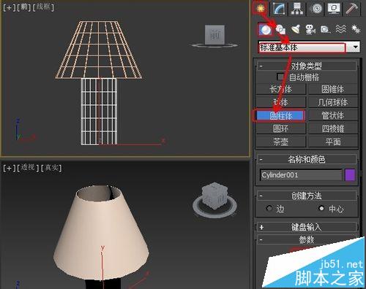Click the 圆环 torus button
The height and width of the screenshot is (289, 366).
[281, 128]
